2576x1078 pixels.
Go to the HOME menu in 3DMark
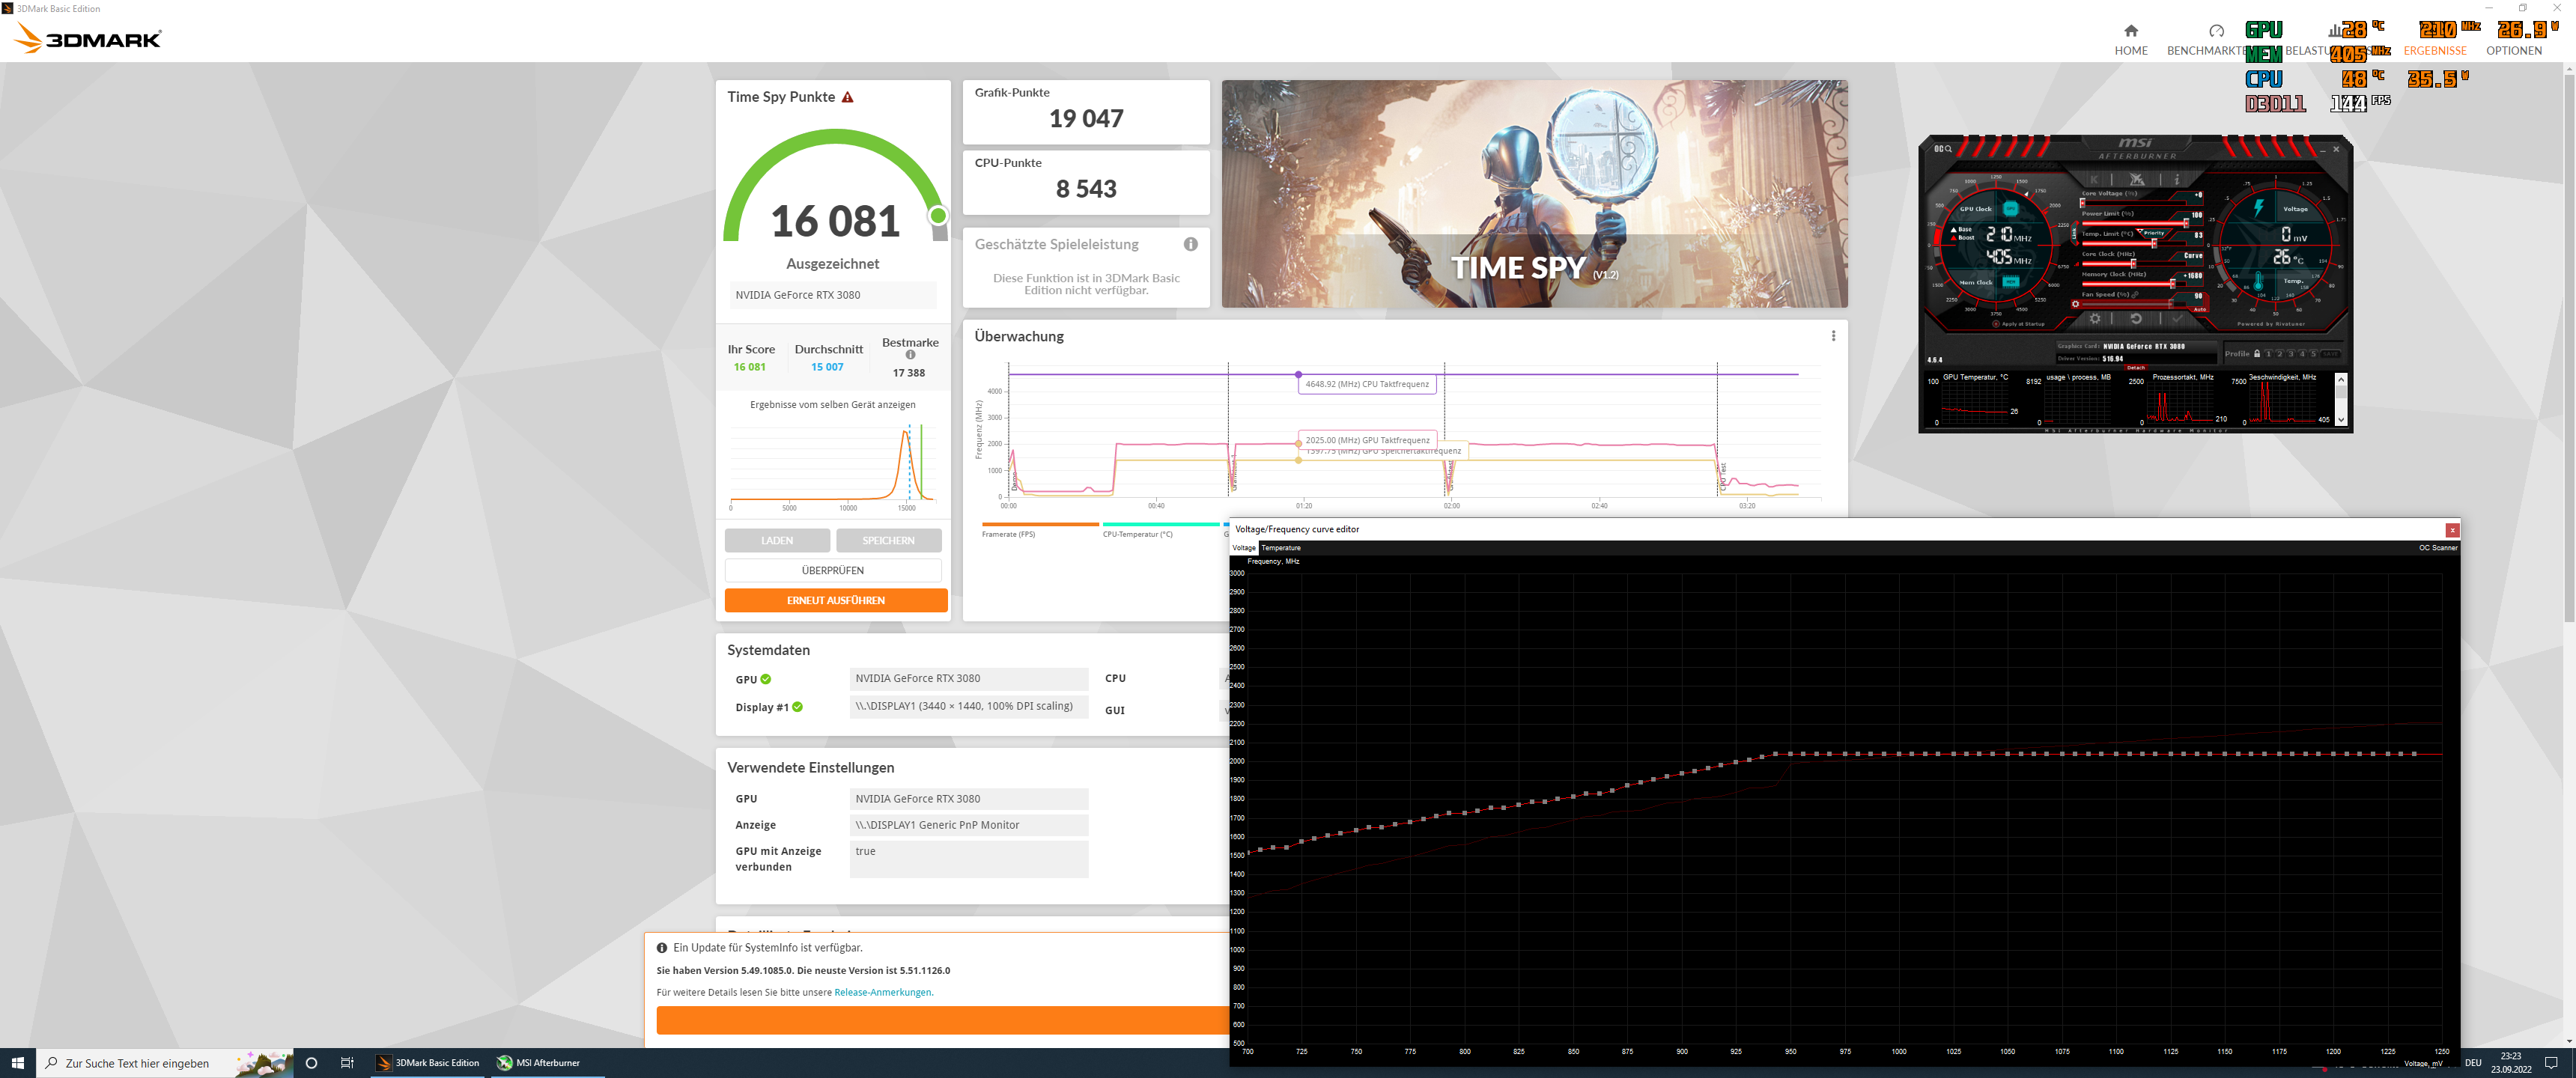point(2130,40)
